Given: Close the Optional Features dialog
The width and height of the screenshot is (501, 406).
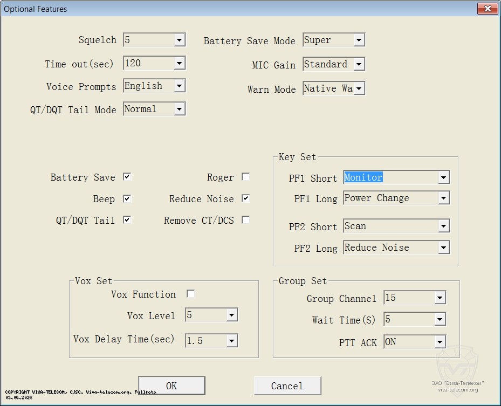Looking at the screenshot, I should click(x=487, y=9).
